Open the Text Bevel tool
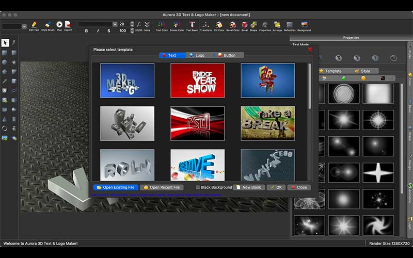Screen dimensions: 413x258 point(192,26)
